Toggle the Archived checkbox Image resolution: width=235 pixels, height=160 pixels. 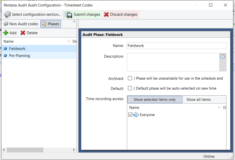[130, 78]
